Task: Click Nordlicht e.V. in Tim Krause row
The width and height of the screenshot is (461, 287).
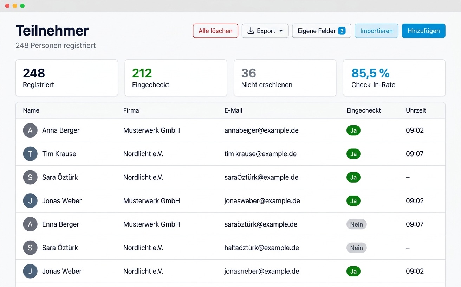Action: 143,154
